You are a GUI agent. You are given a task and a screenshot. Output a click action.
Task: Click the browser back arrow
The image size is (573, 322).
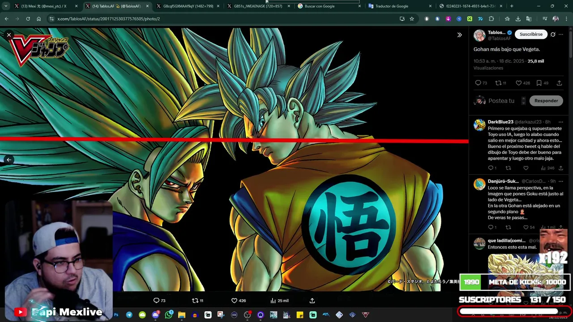click(6, 19)
